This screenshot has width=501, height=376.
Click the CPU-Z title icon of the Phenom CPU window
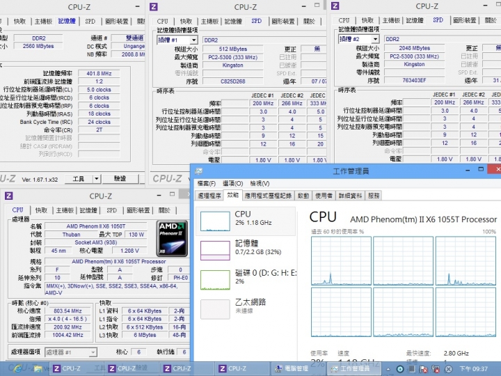(x=8, y=196)
